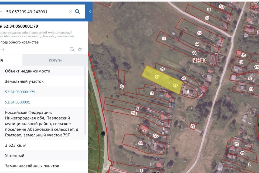Select the yellow highlighted parcel 79
The width and height of the screenshot is (259, 173).
(x=162, y=80)
